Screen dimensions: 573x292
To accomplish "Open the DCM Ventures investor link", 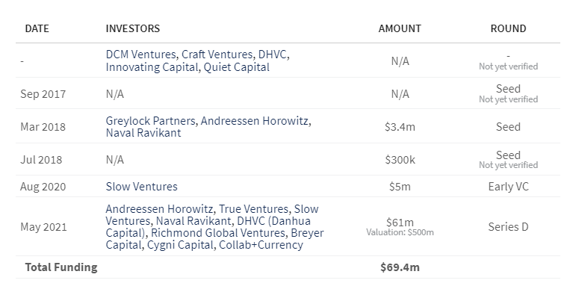I will pos(140,55).
